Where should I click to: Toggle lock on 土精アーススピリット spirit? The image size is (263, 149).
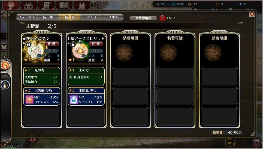point(73,44)
